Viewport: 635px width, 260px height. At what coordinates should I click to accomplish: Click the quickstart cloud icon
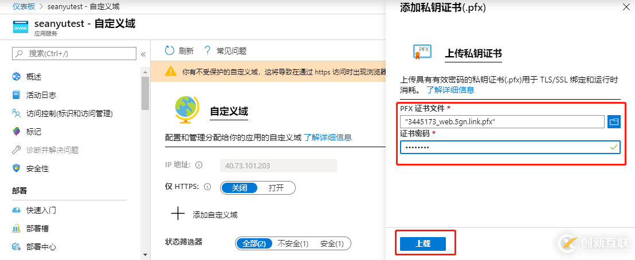(x=16, y=210)
